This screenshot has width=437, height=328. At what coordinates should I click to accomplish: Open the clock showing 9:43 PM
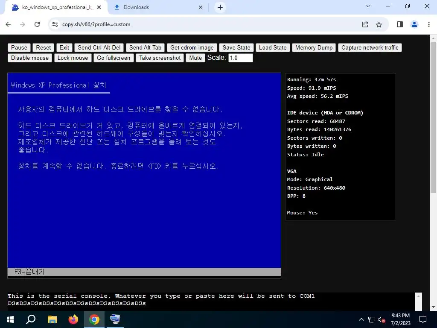pos(400,319)
